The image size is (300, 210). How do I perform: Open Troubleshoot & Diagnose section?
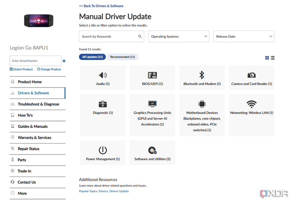tap(37, 104)
